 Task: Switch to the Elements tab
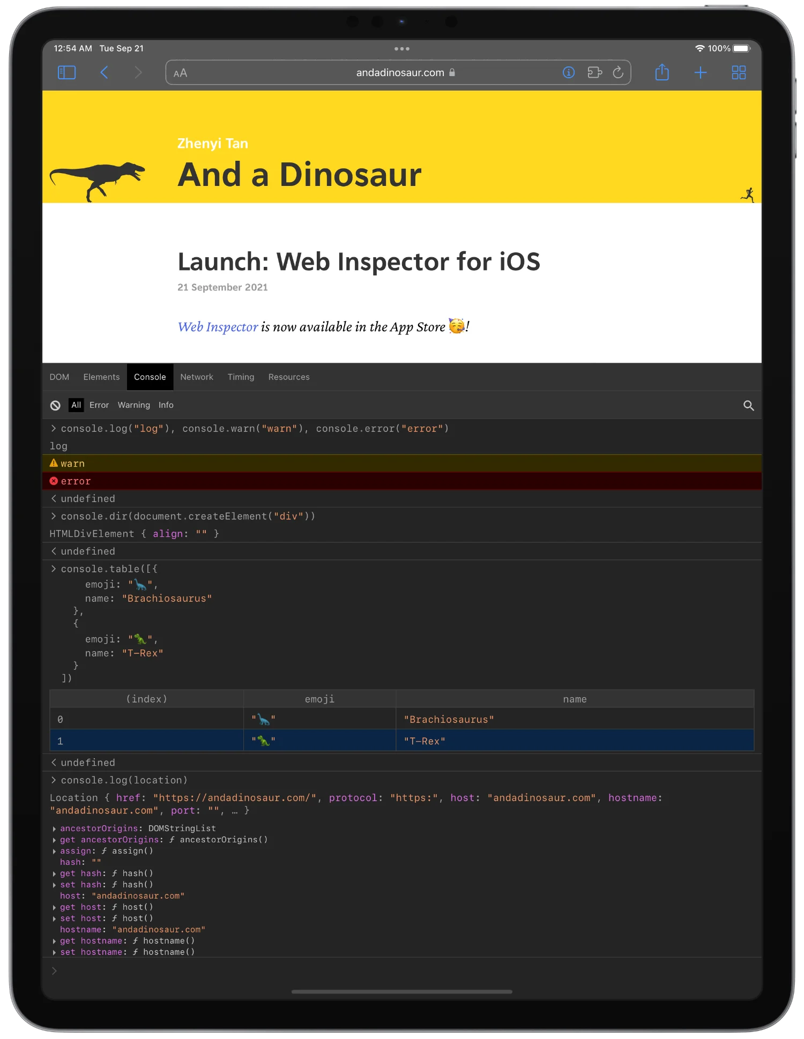click(101, 377)
